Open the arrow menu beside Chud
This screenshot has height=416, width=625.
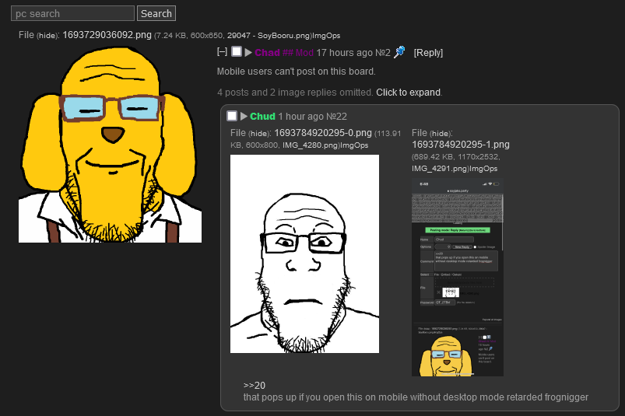(244, 116)
